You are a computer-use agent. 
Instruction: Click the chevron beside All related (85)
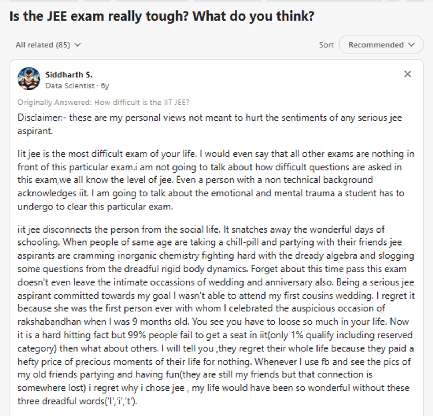[x=77, y=45]
